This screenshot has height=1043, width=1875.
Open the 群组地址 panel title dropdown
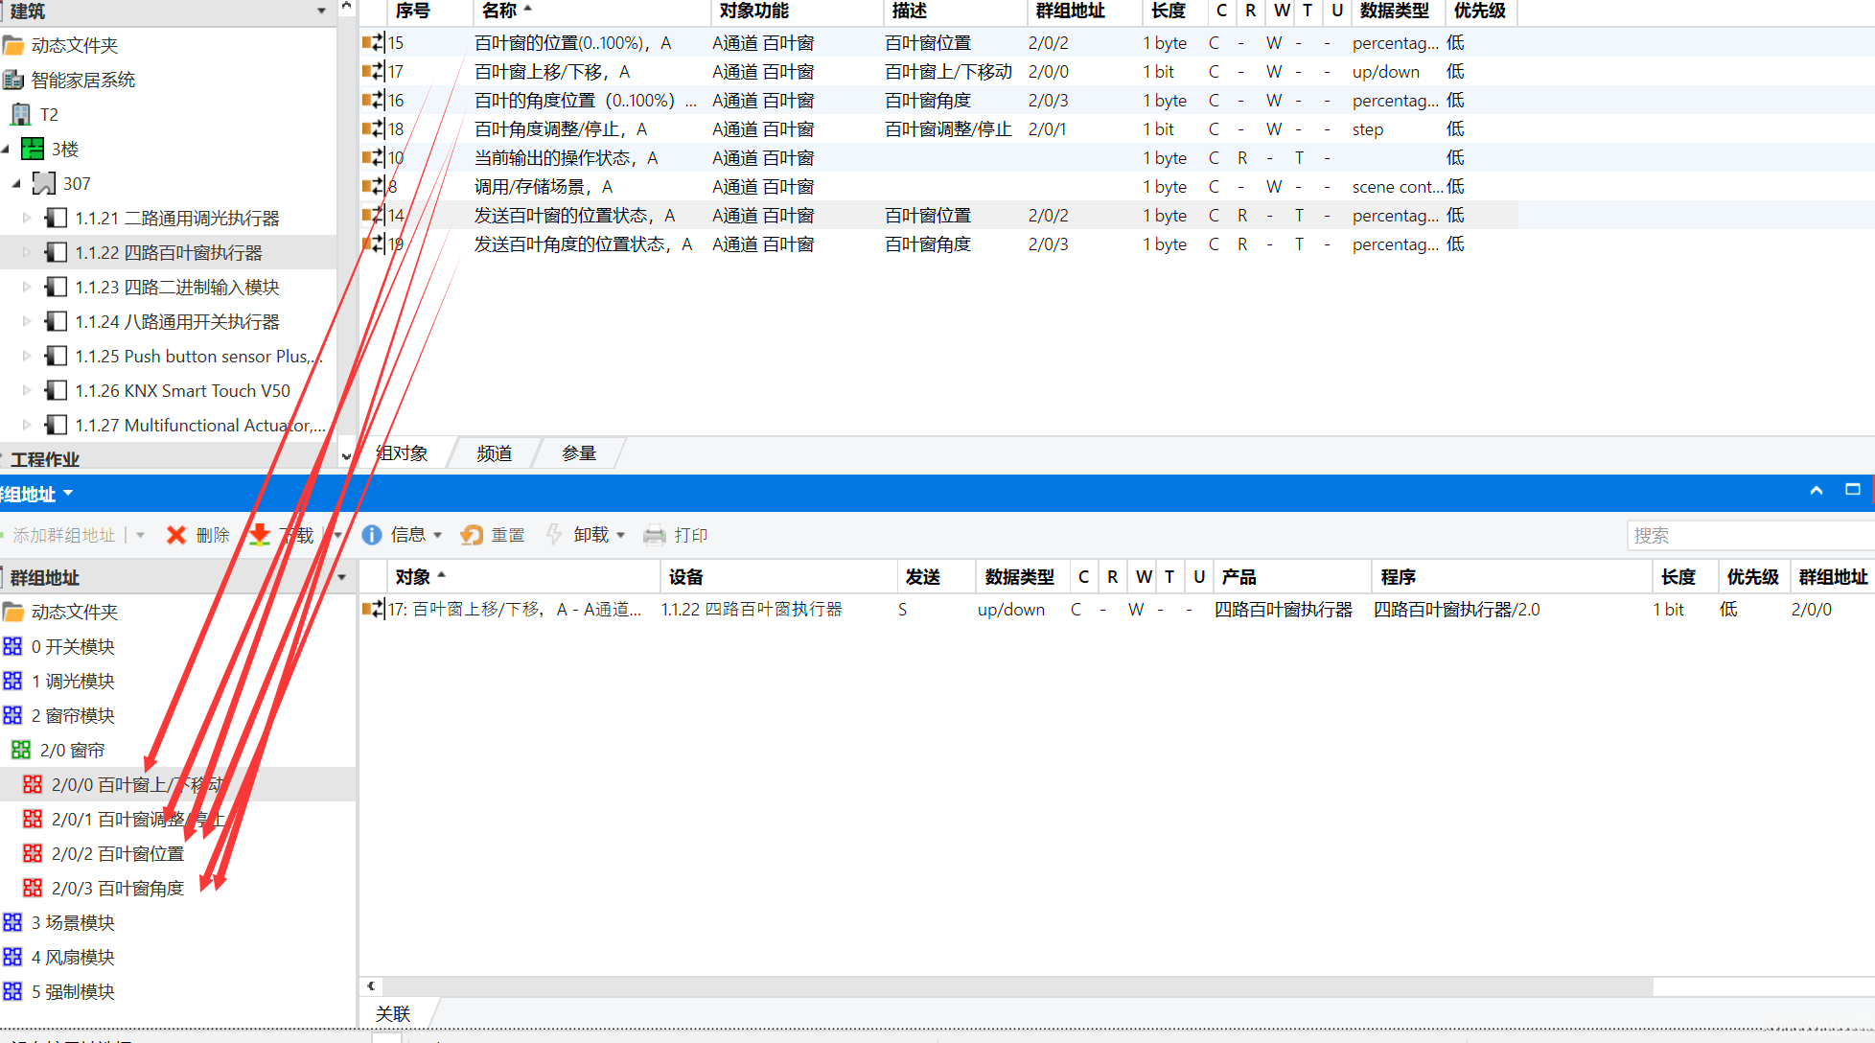pyautogui.click(x=68, y=495)
